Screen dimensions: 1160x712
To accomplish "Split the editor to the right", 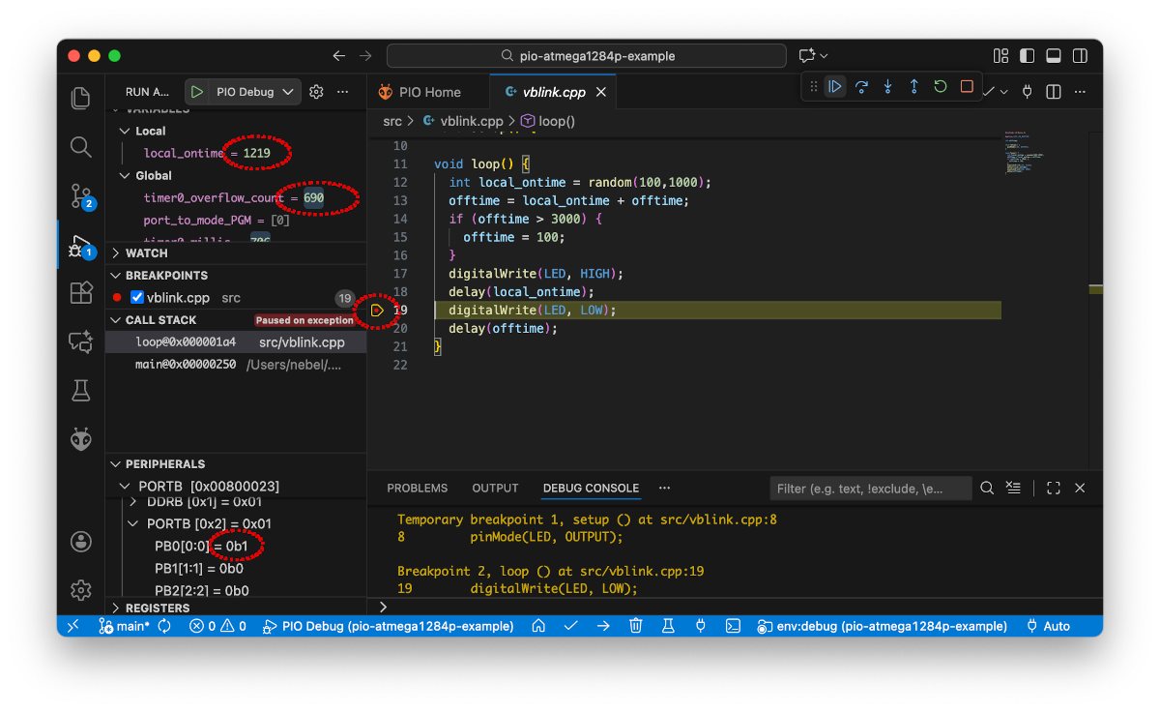I will 1054,92.
